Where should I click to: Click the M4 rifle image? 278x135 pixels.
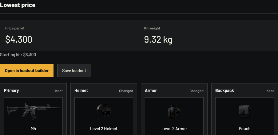click(33, 111)
